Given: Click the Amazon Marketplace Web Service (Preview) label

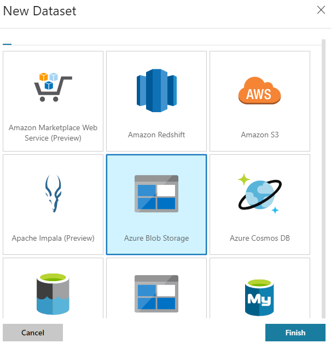Looking at the screenshot, I should (x=53, y=133).
